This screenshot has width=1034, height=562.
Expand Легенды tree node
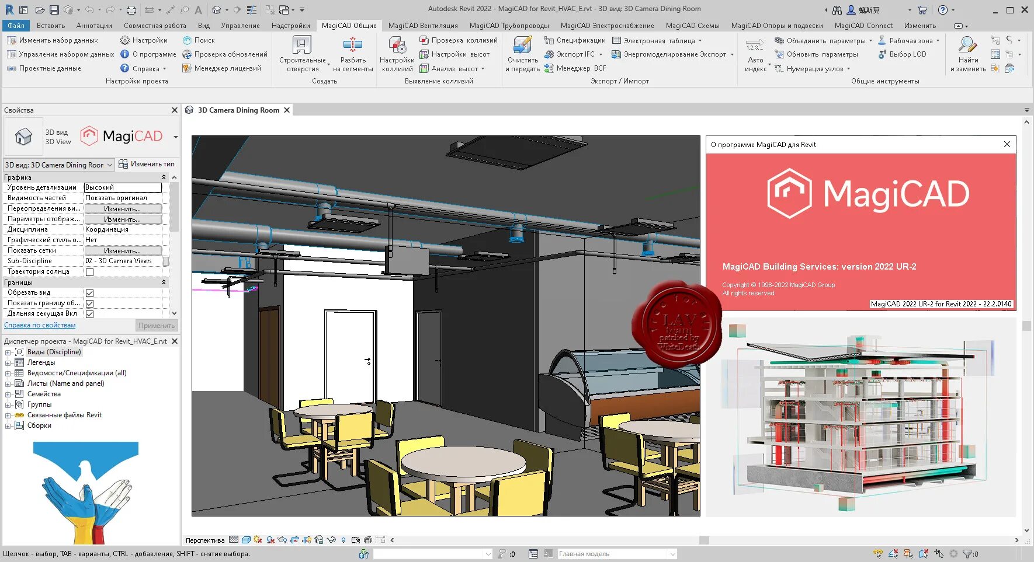coord(8,363)
